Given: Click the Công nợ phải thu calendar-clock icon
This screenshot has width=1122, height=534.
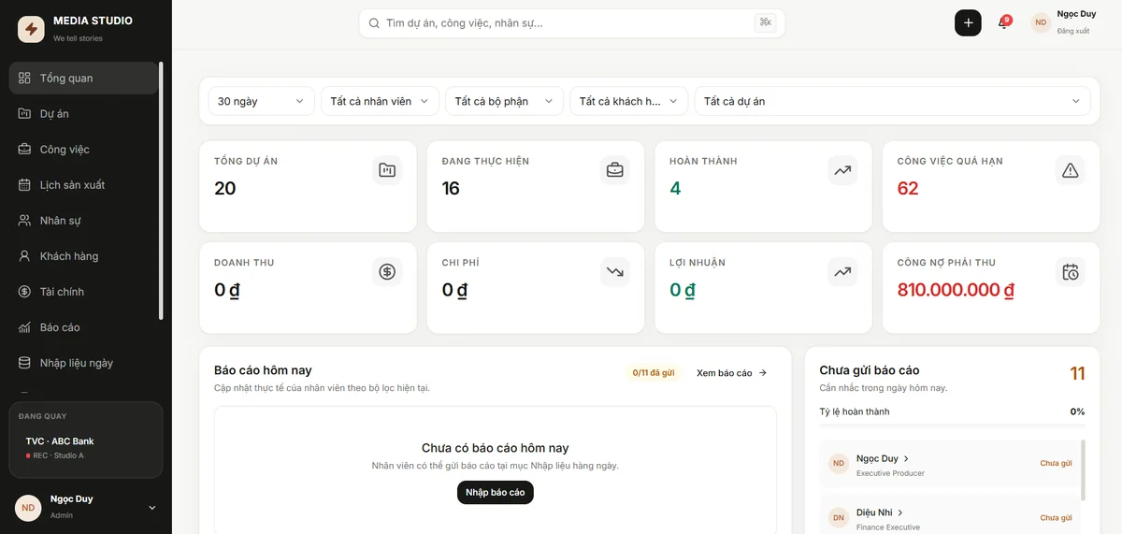Looking at the screenshot, I should [1071, 271].
